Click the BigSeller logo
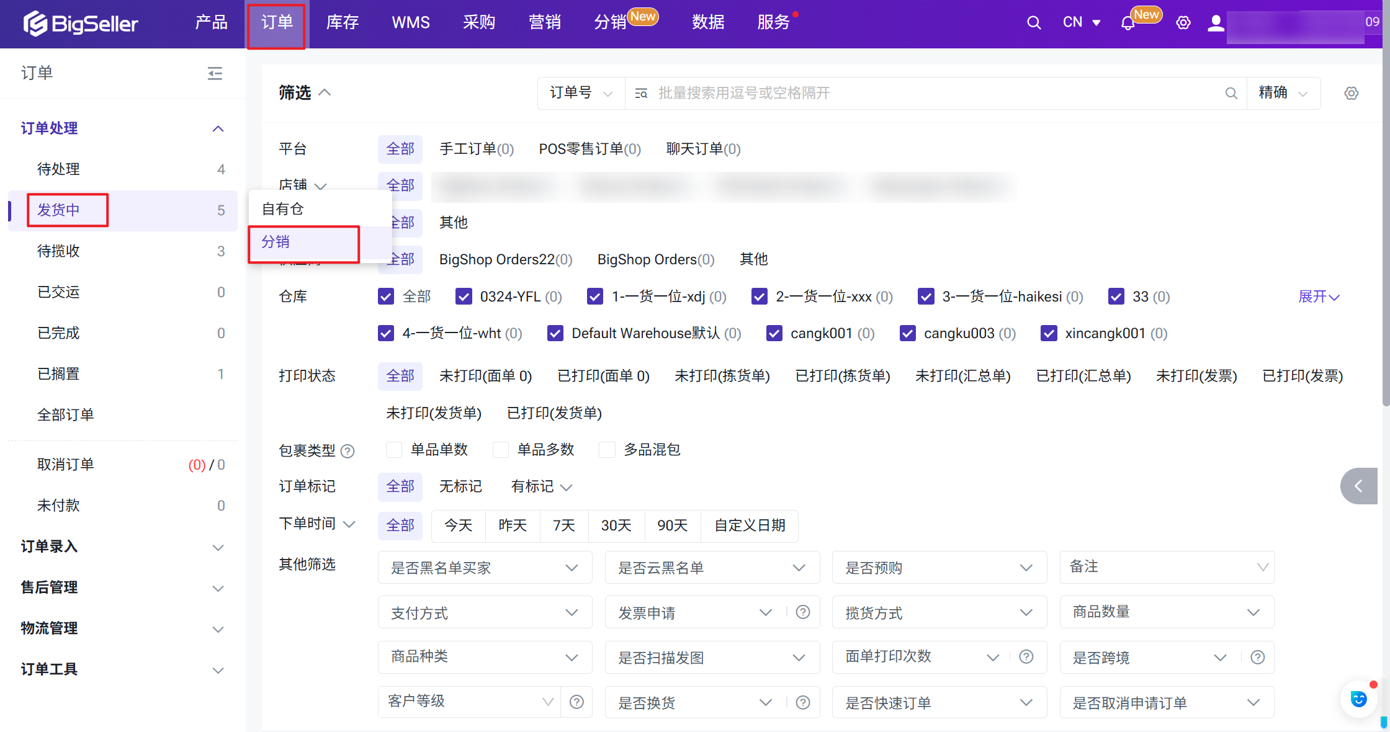 tap(81, 24)
